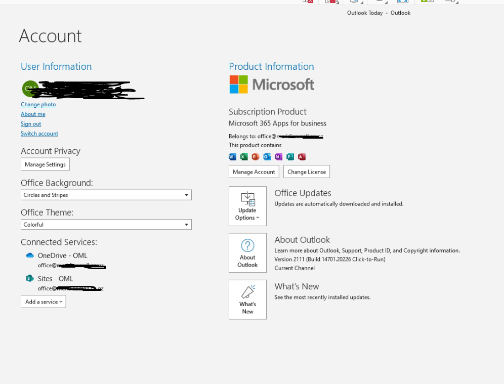Click the OneDrive cloud icon
Image resolution: width=504 pixels, height=384 pixels.
[x=30, y=255]
